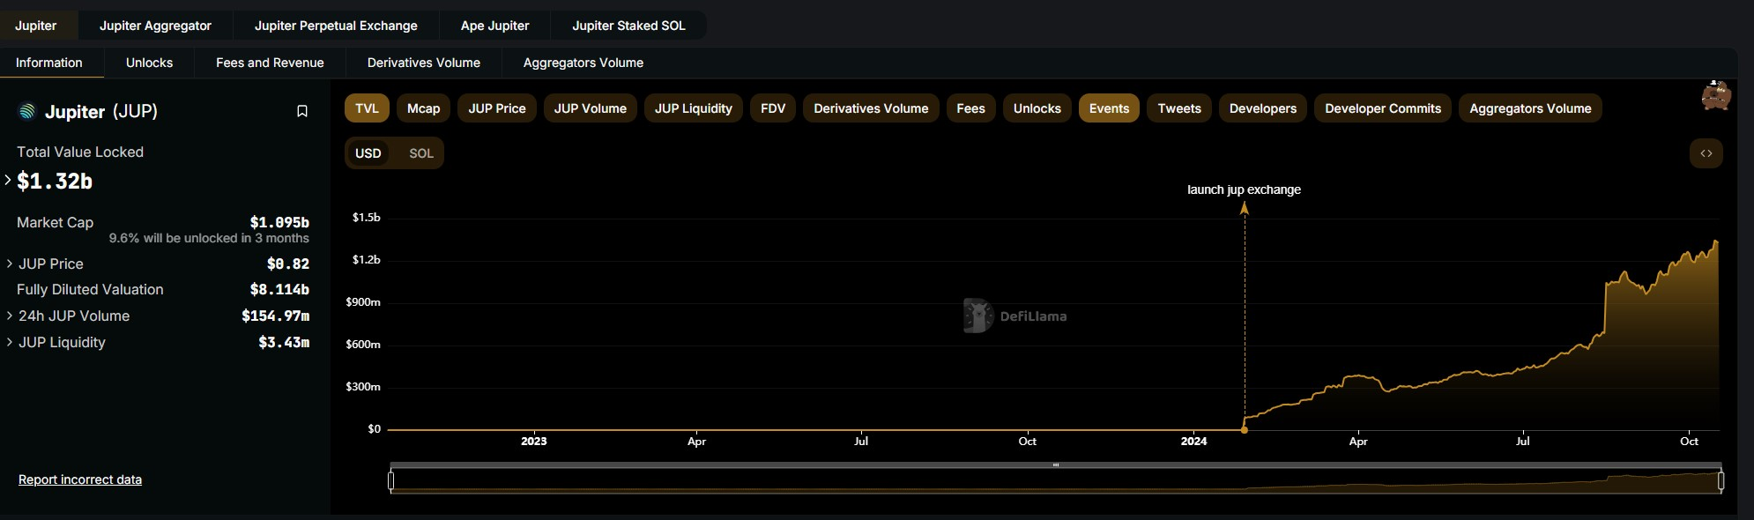Enable the JUP Volume series

(591, 108)
